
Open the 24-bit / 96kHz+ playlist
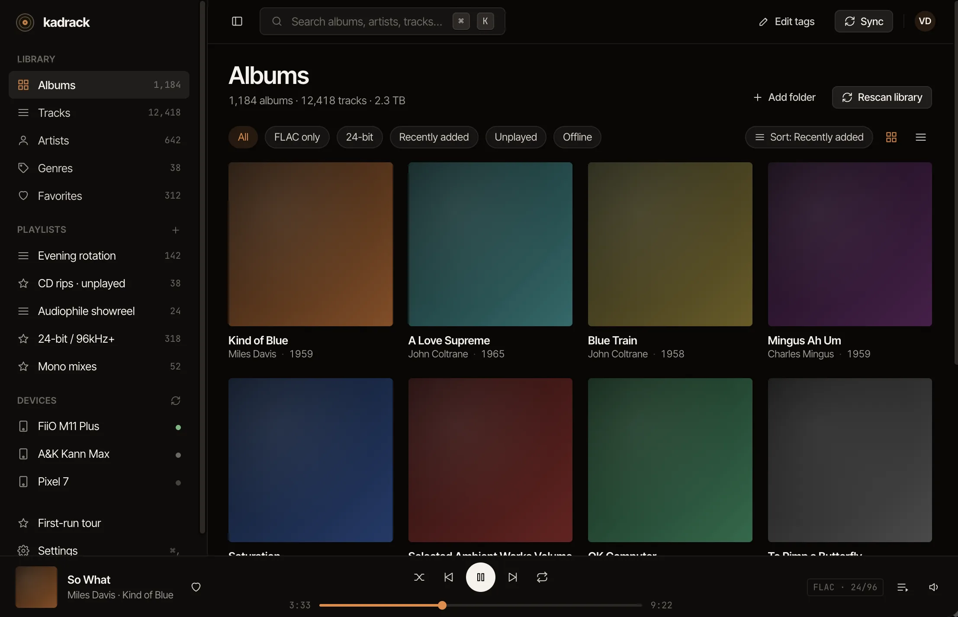click(x=99, y=338)
